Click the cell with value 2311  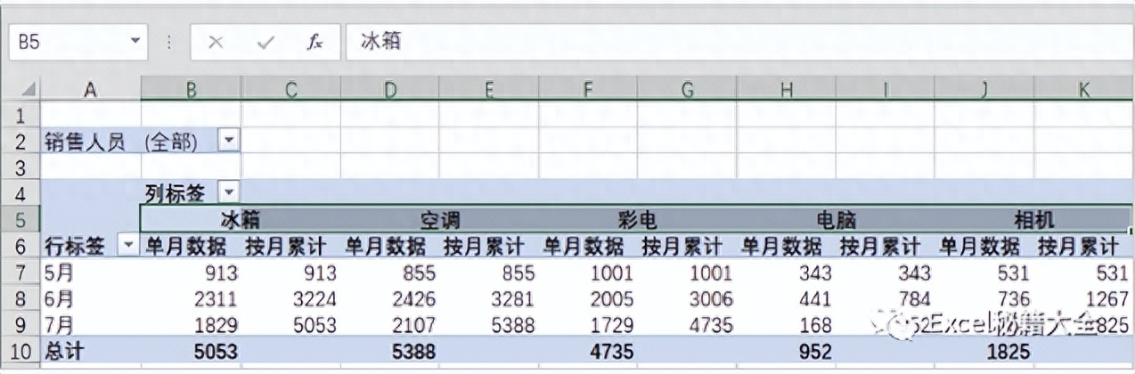coord(191,299)
